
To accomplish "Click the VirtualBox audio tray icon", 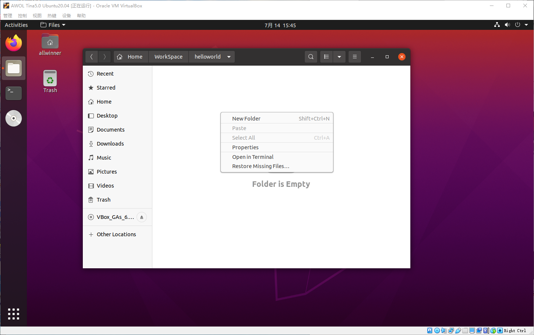I will (444, 330).
